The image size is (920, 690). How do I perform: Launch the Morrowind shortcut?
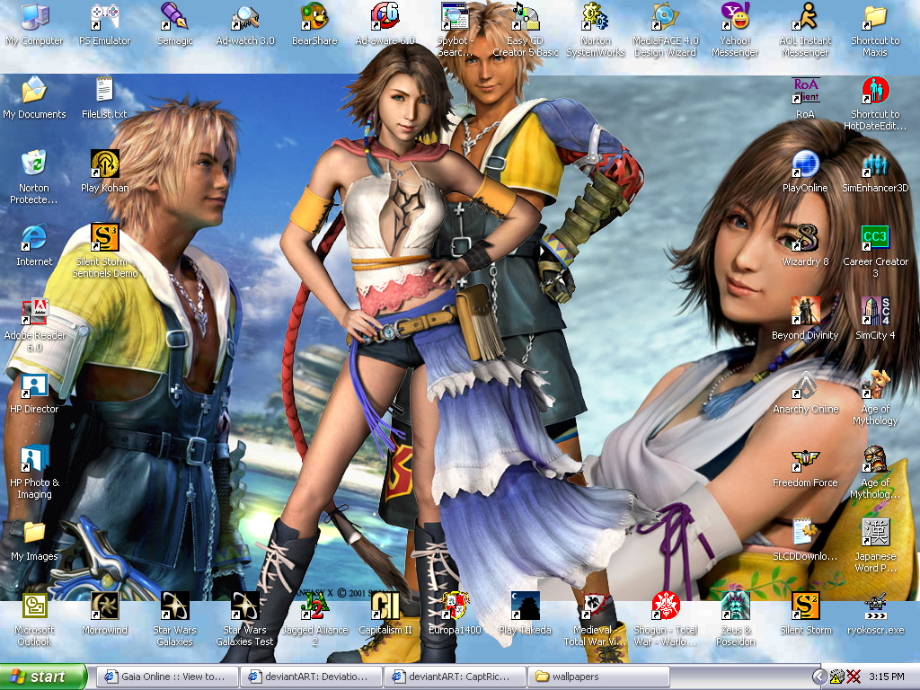point(104,614)
